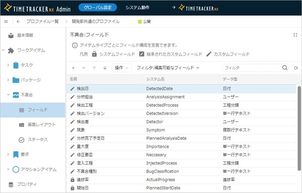Expand the タスク tree node
This screenshot has width=302, height=193.
coord(8,65)
